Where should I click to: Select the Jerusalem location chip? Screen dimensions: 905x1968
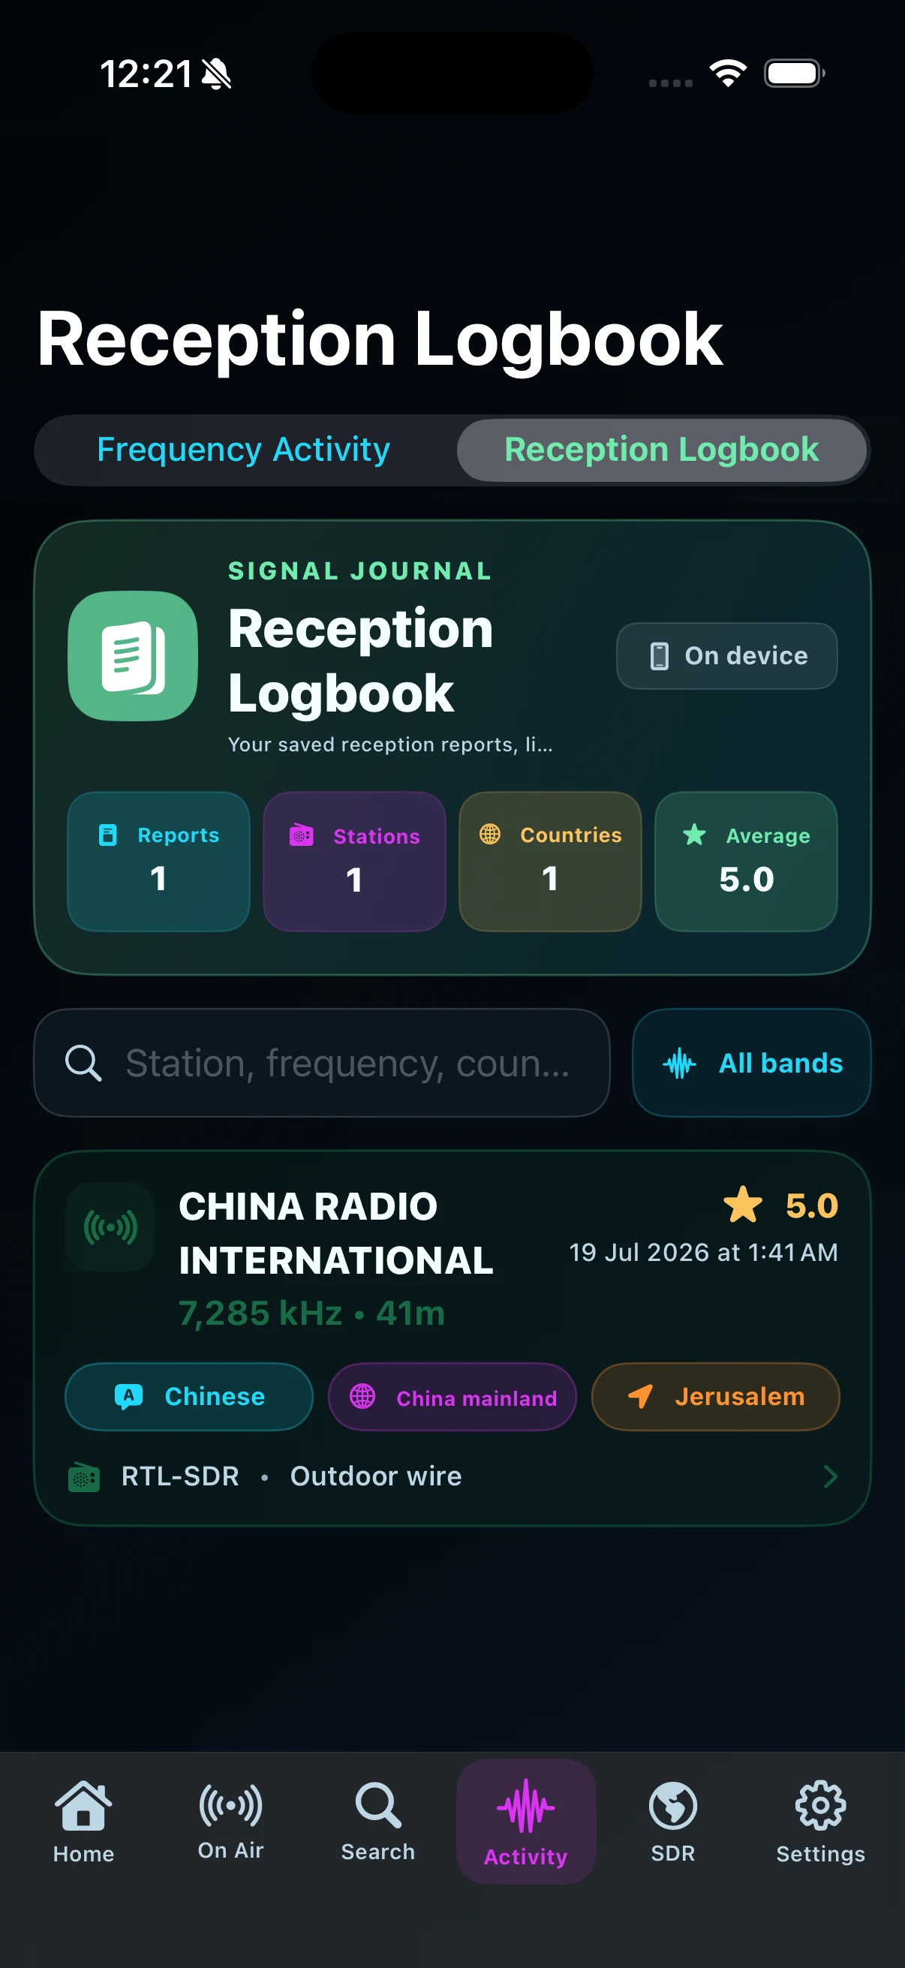pyautogui.click(x=716, y=1397)
